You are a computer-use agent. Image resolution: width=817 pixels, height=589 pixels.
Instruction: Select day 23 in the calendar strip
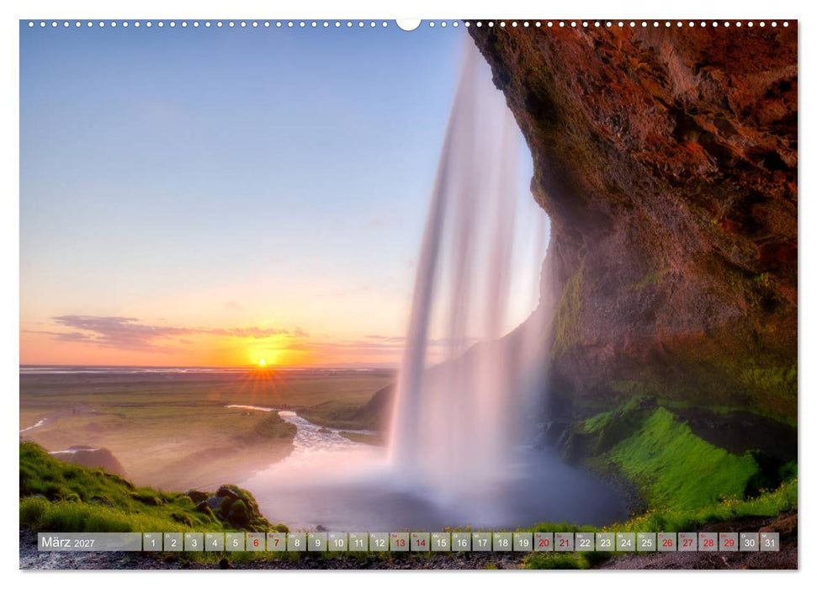tap(605, 542)
